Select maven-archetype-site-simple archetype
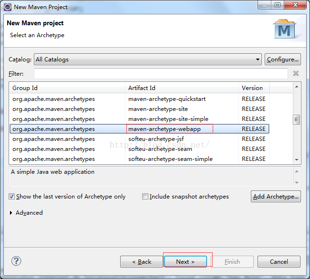The image size is (310, 279). pos(139,119)
